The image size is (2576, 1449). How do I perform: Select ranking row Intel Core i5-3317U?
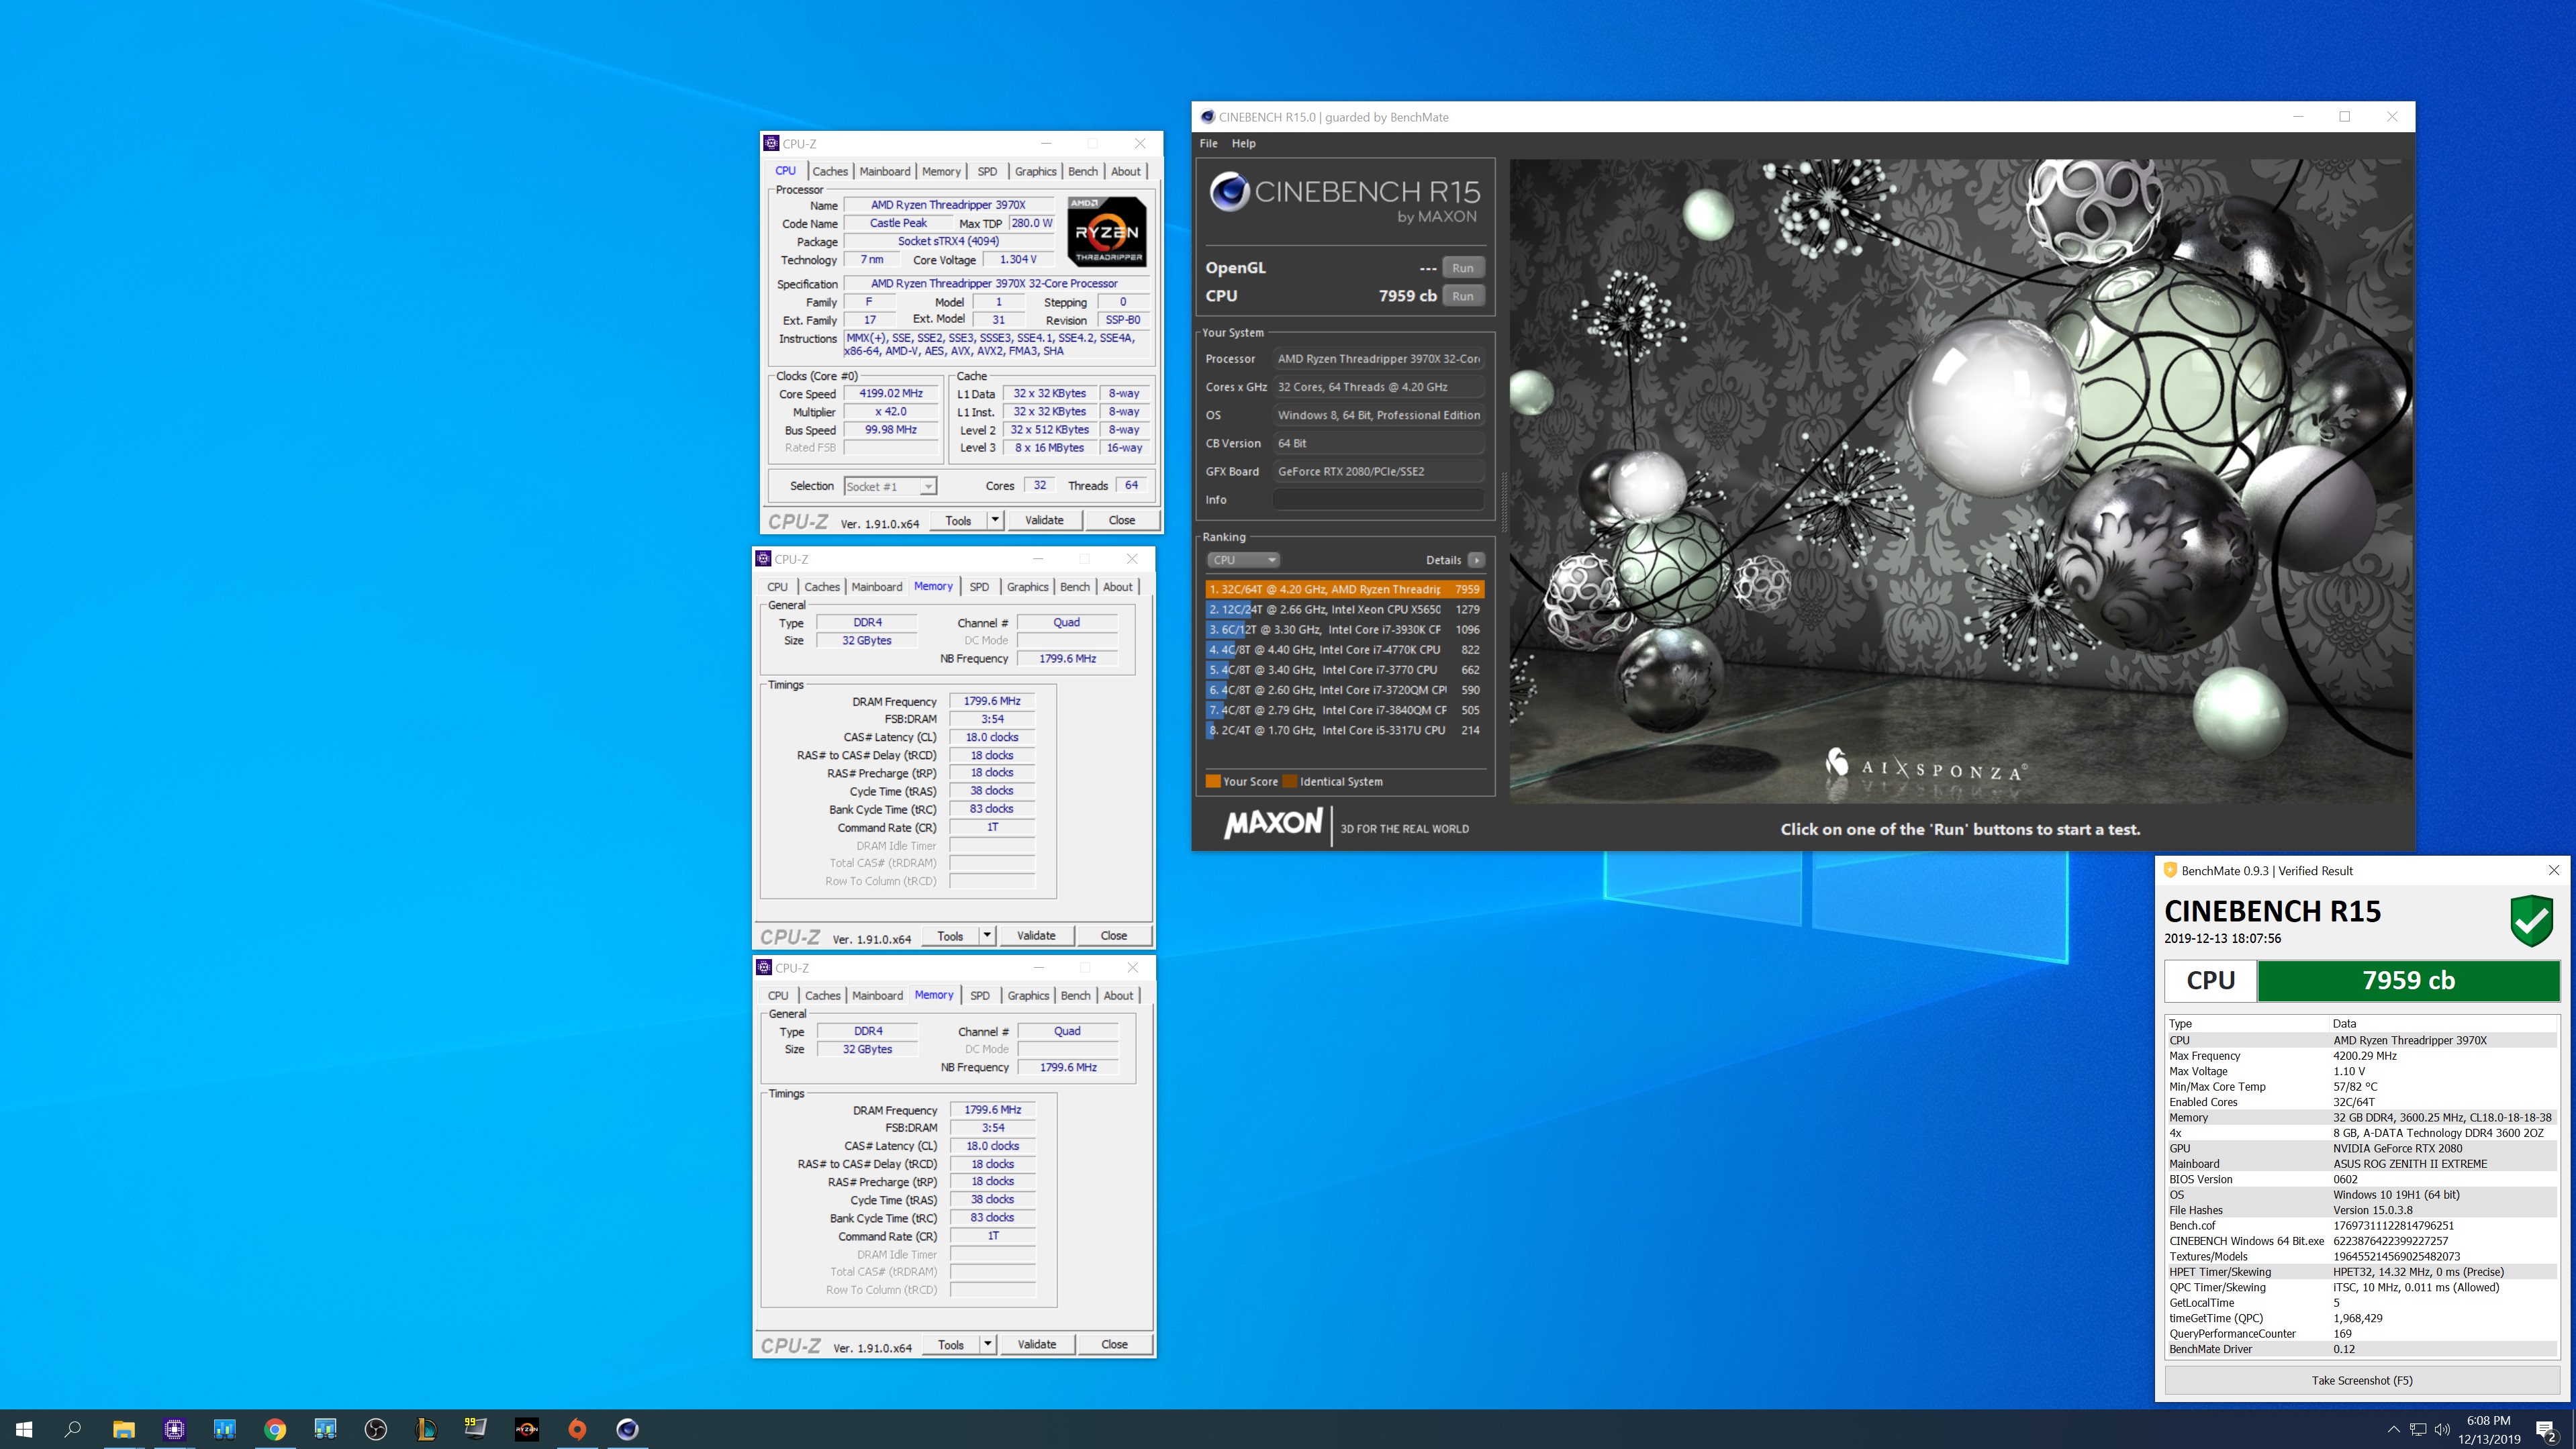tap(1344, 730)
